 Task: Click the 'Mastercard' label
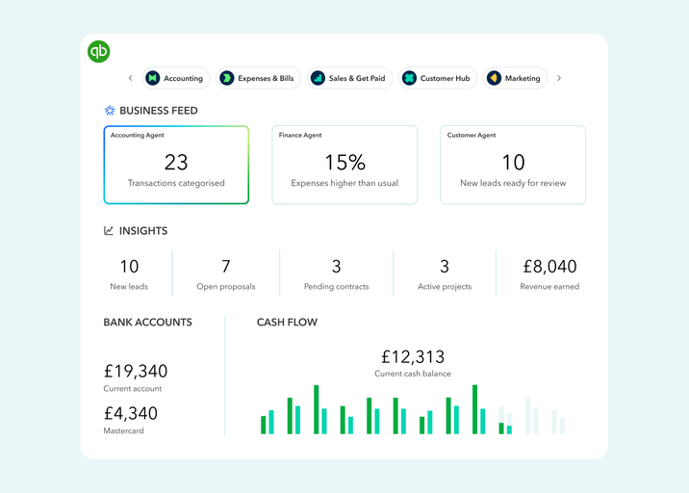pyautogui.click(x=123, y=431)
